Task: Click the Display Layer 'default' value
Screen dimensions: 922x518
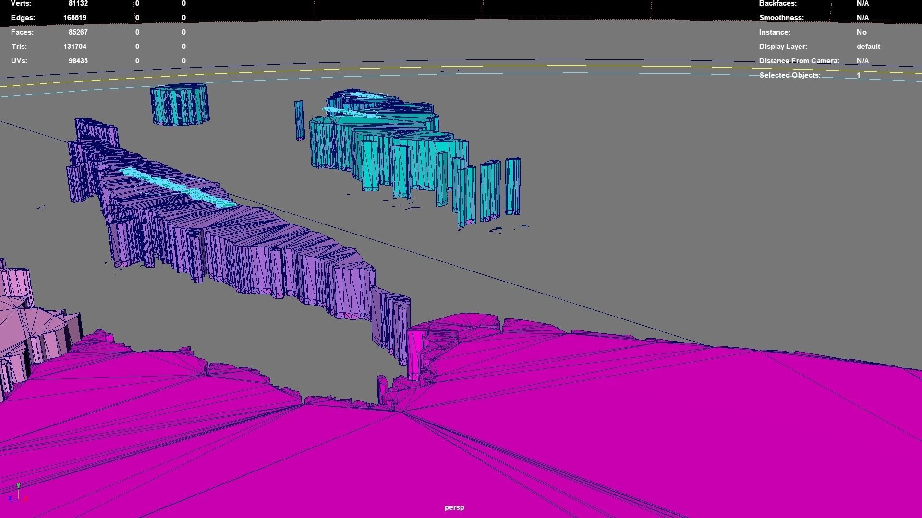Action: pos(868,47)
